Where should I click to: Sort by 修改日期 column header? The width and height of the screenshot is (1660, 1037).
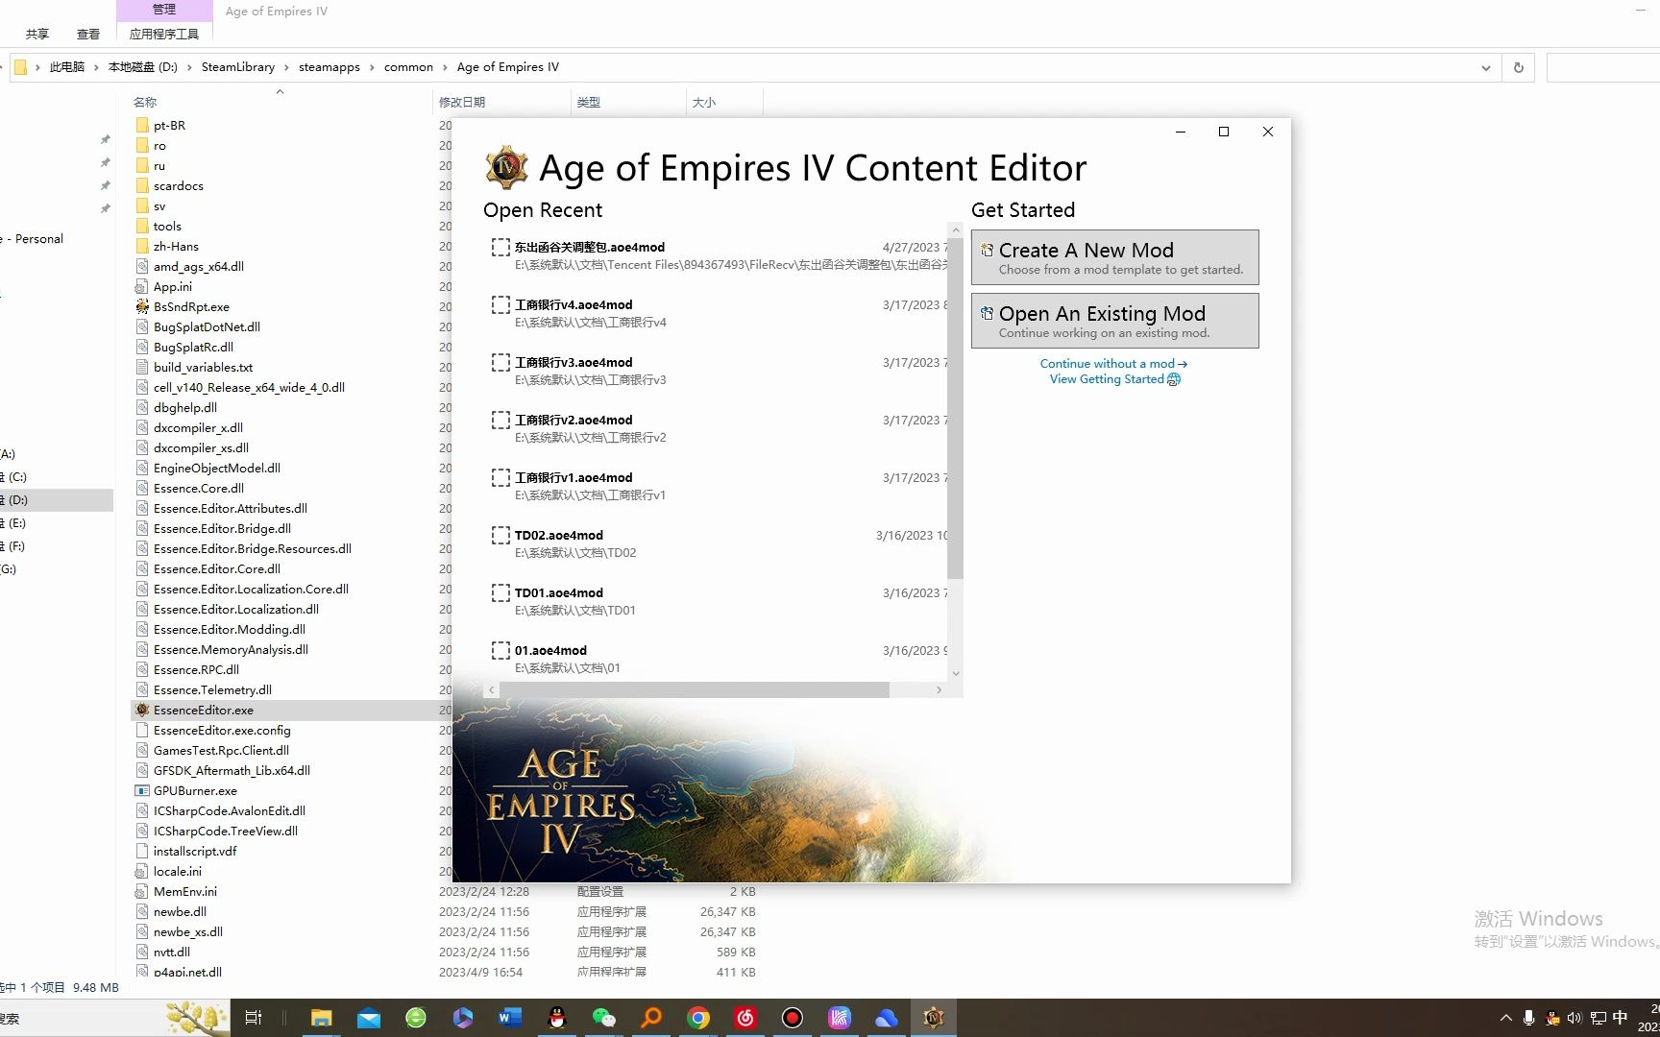501,102
